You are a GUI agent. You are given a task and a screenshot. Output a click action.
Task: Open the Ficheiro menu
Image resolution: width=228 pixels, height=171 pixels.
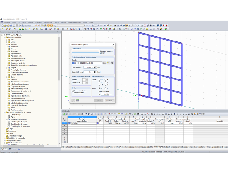tap(7, 22)
